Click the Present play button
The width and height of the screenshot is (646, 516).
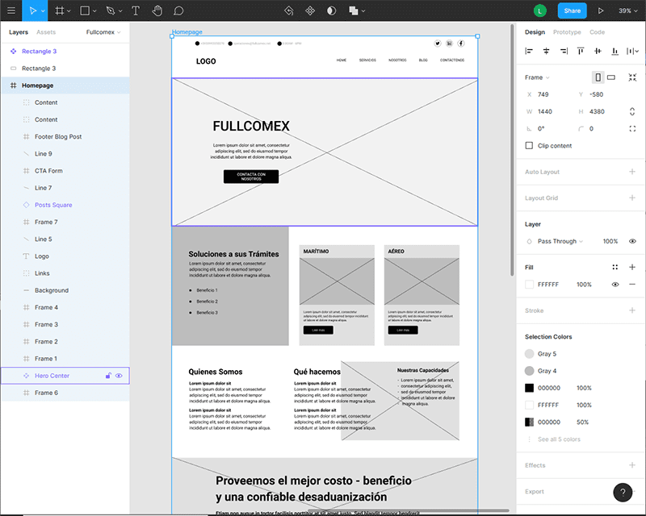(600, 11)
